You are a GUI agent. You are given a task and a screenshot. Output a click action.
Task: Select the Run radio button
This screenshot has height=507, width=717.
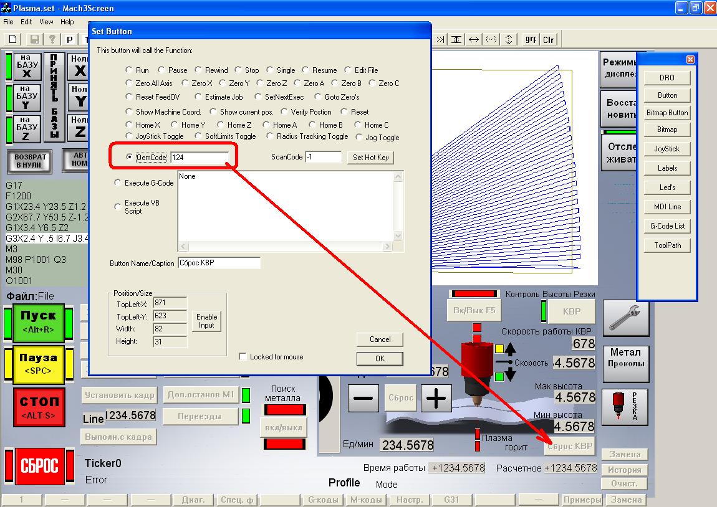click(130, 70)
